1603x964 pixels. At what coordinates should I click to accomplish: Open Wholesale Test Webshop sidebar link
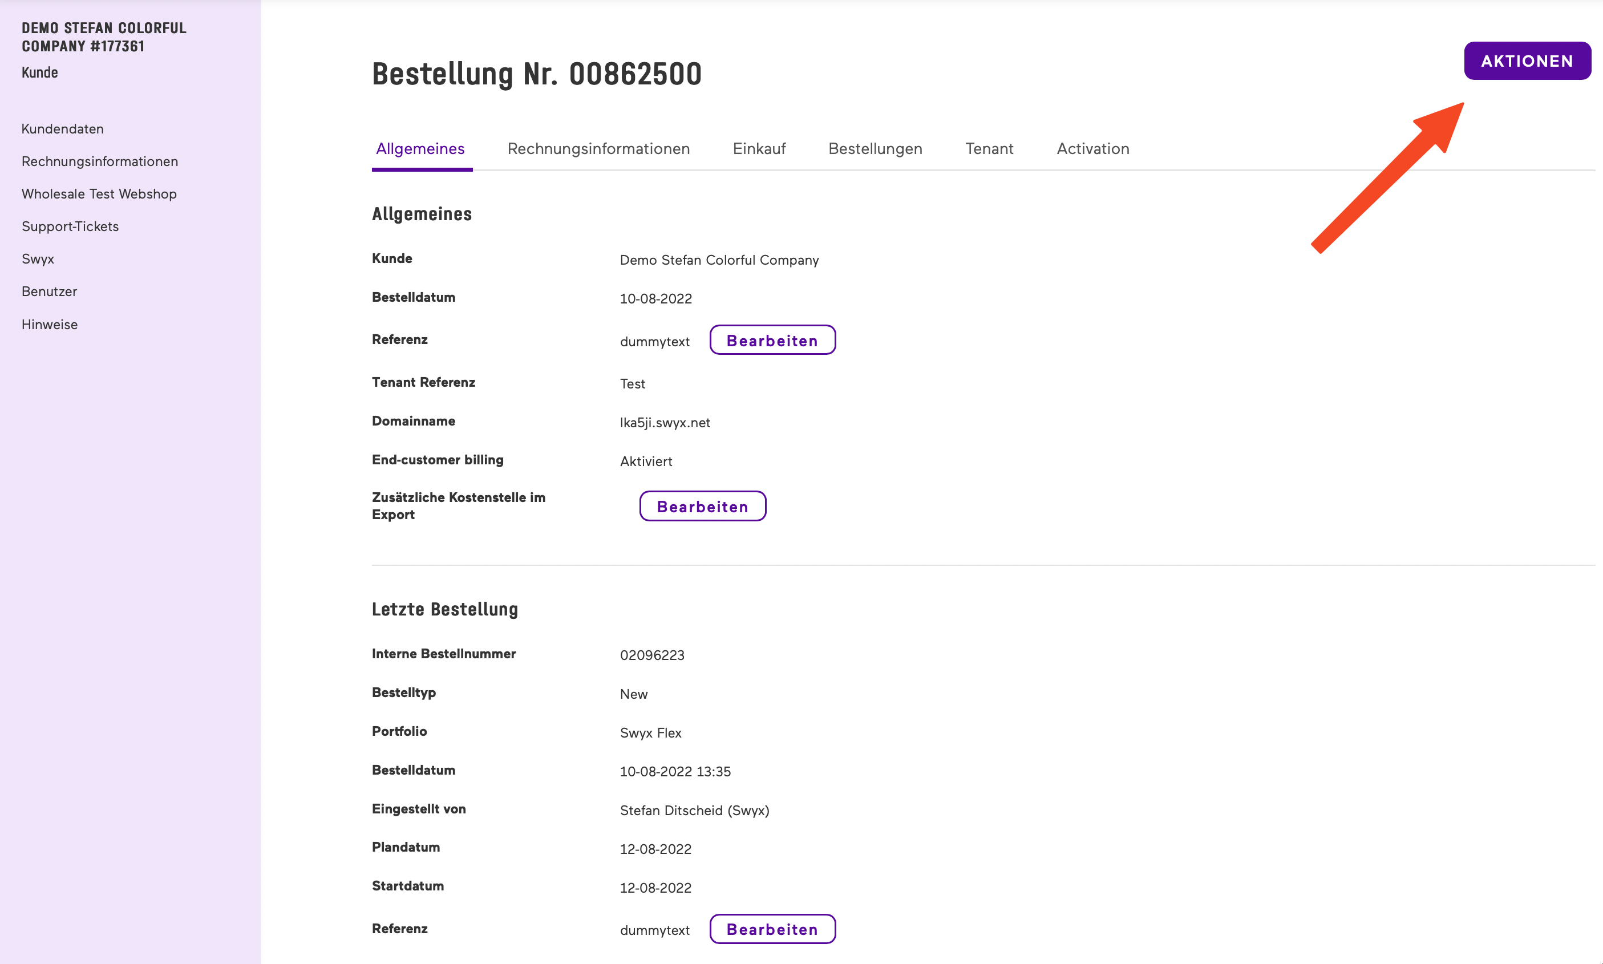click(x=99, y=193)
